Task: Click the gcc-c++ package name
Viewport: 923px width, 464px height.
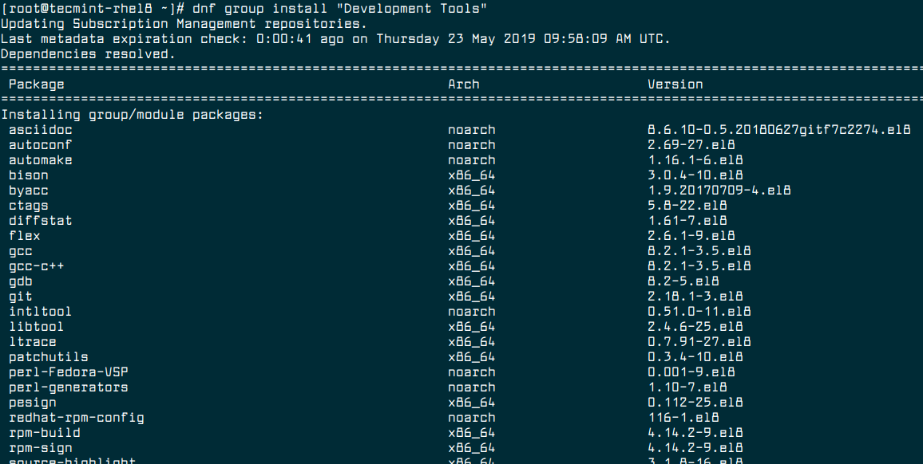Action: 36,266
